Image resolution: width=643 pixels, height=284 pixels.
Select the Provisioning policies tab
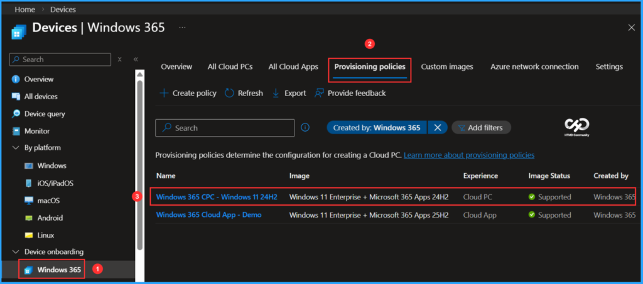370,66
